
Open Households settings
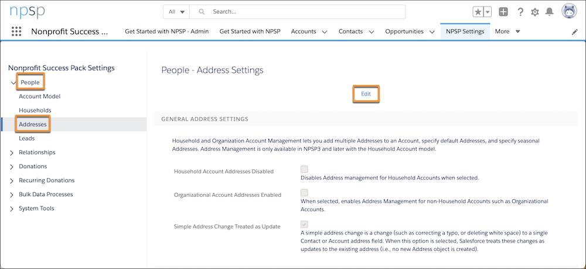(x=35, y=110)
